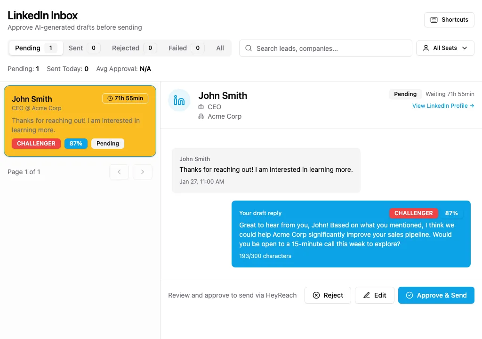
Task: Click the 193/300 characters counter
Action: [x=265, y=256]
